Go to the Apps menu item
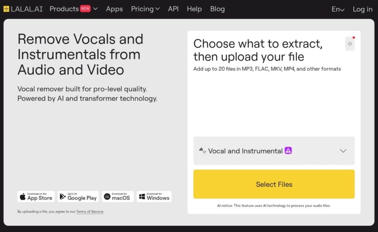378x232 pixels. (x=114, y=9)
